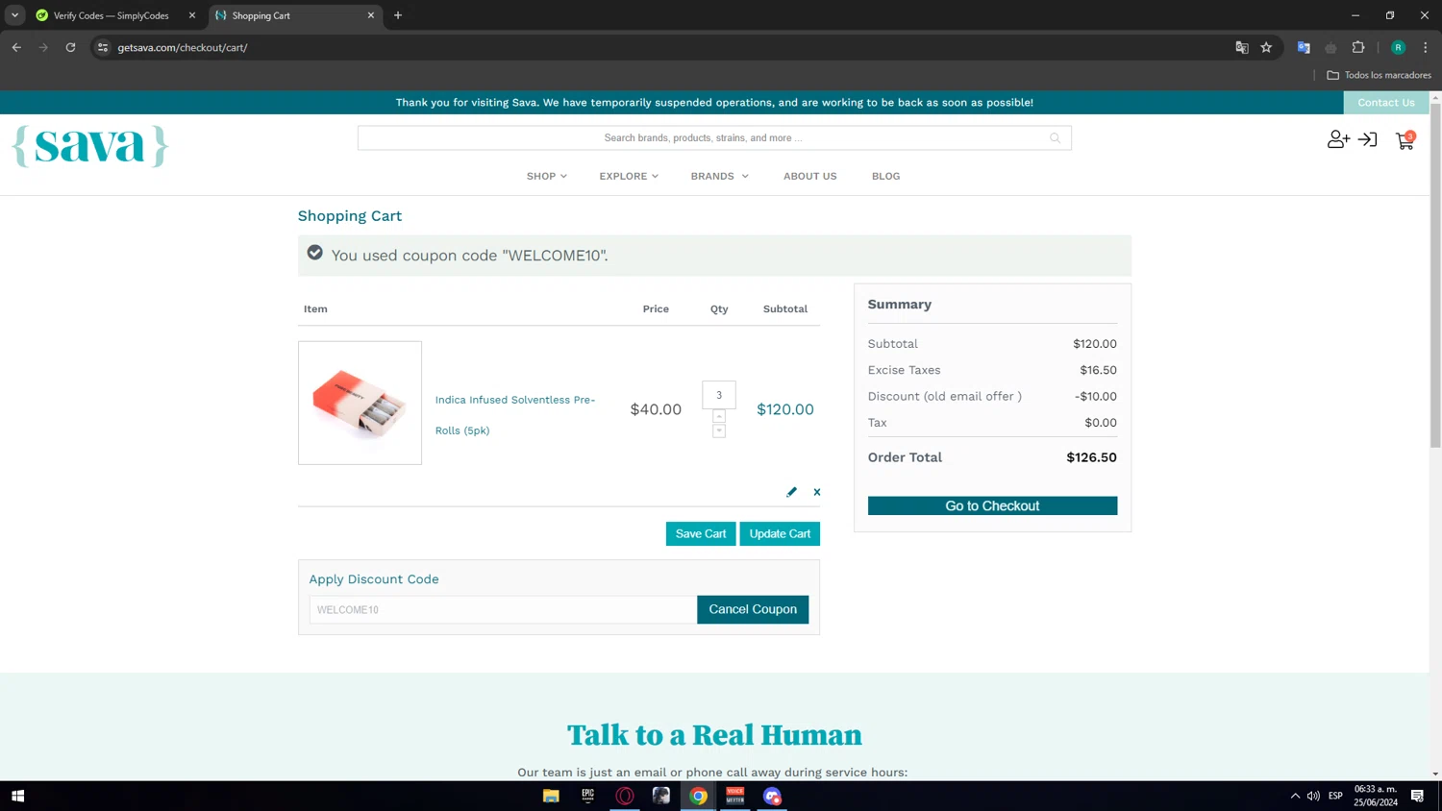The image size is (1442, 811).
Task: Bookmark this page with star icon
Action: 1266,47
